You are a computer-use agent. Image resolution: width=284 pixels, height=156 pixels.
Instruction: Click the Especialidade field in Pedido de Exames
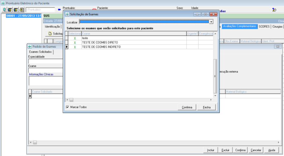point(46,61)
